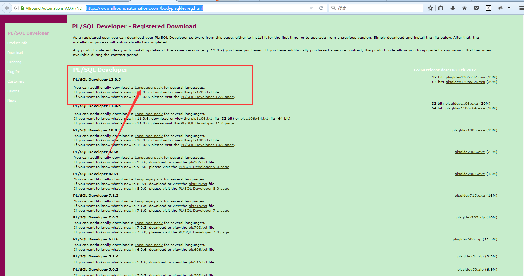This screenshot has height=276, width=524.
Task: Visit the PL/SQL Developer 8.0 page
Action: pos(204,189)
